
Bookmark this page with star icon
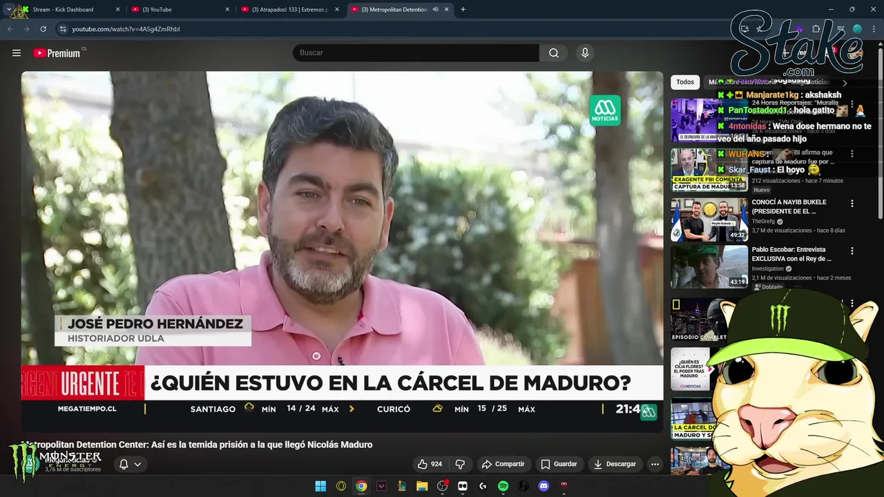click(760, 29)
